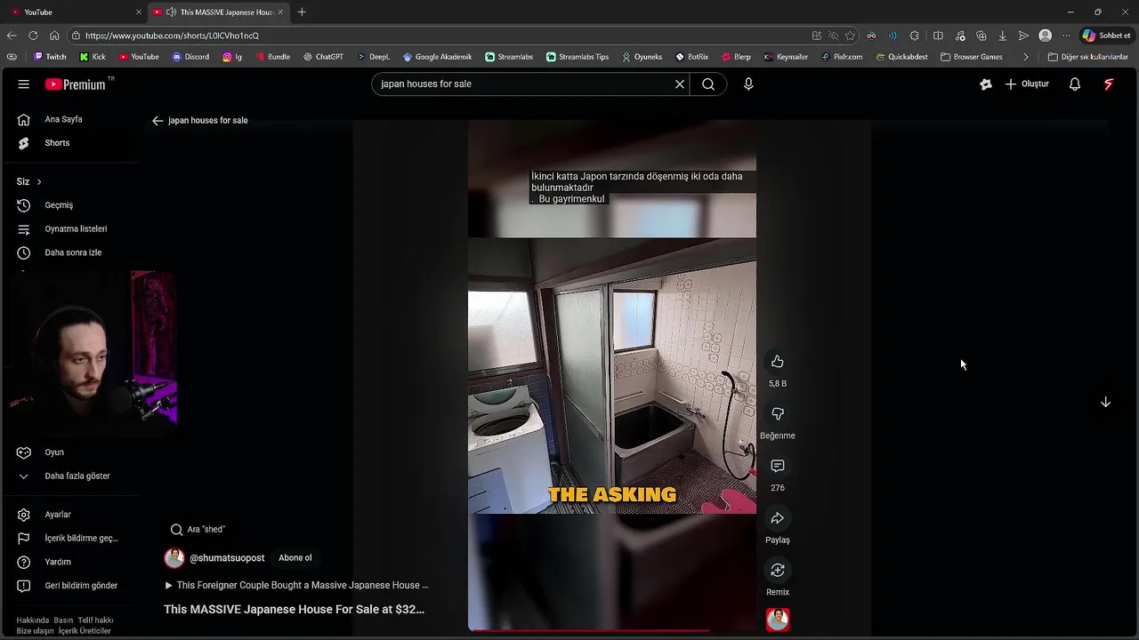
Task: Open the linked Foreigner Couple video
Action: [296, 586]
